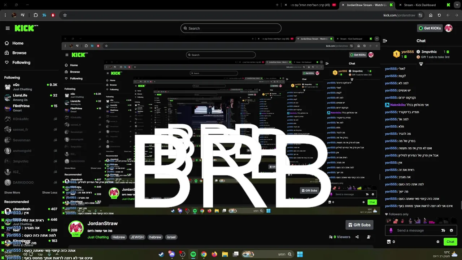This screenshot has height=260, width=462.
Task: Open recommended chessbrah channel
Action: (31, 211)
